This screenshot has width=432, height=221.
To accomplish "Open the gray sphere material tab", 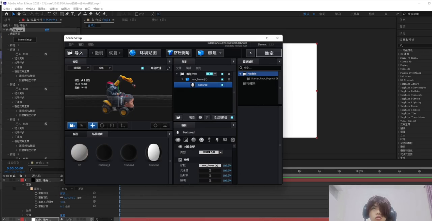I will click(x=193, y=140).
